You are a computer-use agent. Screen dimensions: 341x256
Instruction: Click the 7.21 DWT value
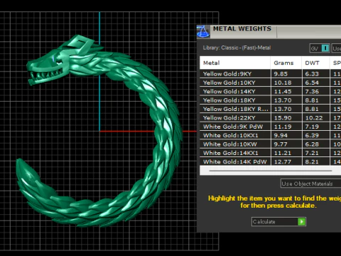click(x=312, y=153)
